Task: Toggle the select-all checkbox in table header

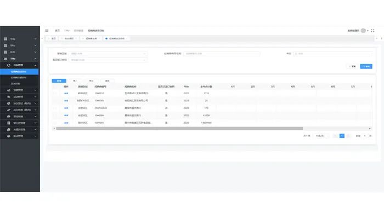Action: tap(55, 87)
